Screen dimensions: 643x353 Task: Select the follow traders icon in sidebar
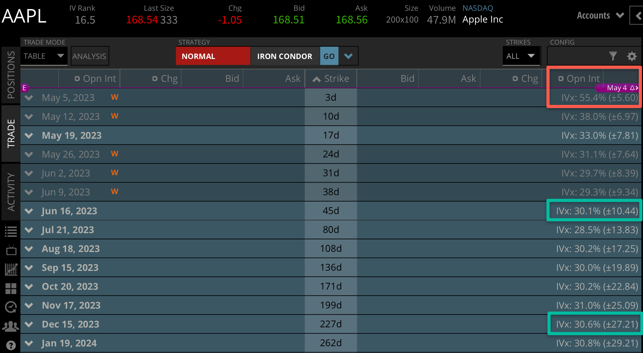click(x=10, y=325)
